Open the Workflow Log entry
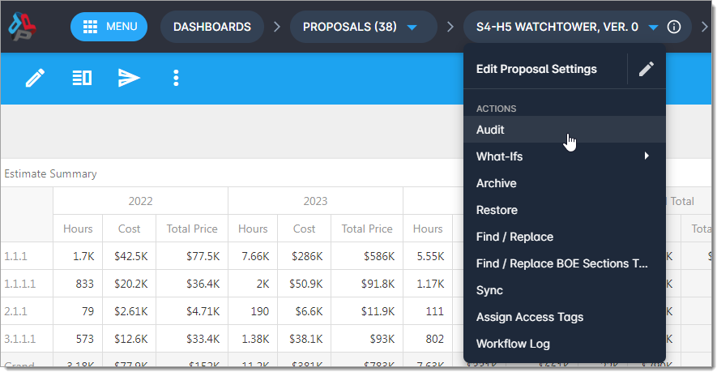Viewport: 717px width, 372px height. [x=513, y=344]
